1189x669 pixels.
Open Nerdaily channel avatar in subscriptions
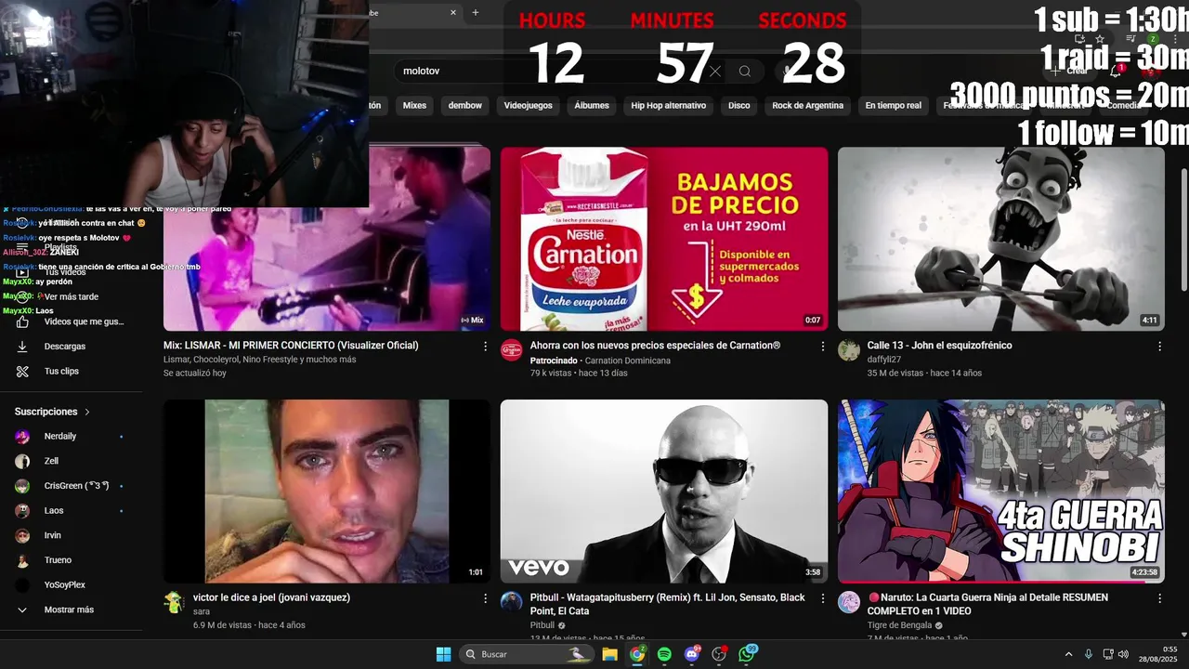(22, 437)
